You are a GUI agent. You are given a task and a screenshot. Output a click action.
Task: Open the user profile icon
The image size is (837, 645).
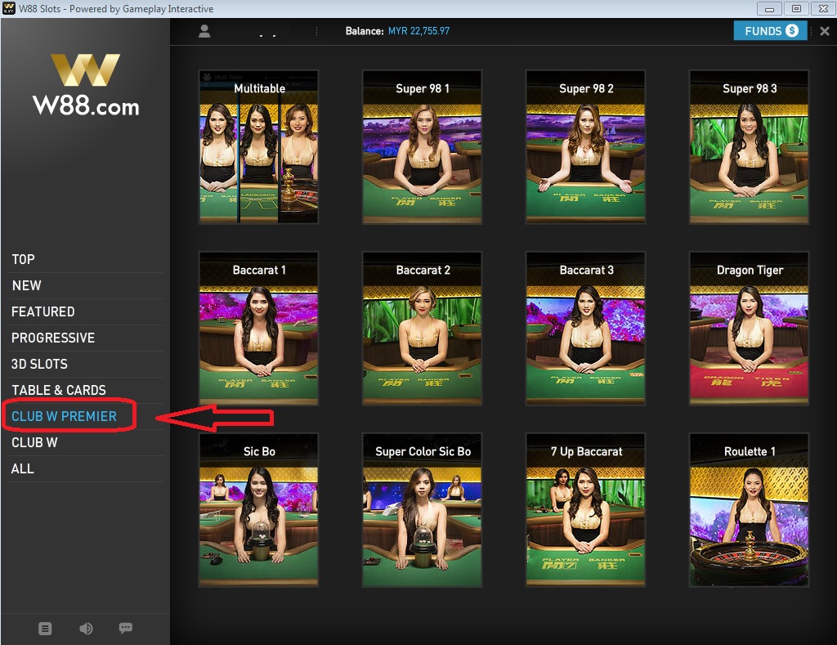[x=204, y=31]
